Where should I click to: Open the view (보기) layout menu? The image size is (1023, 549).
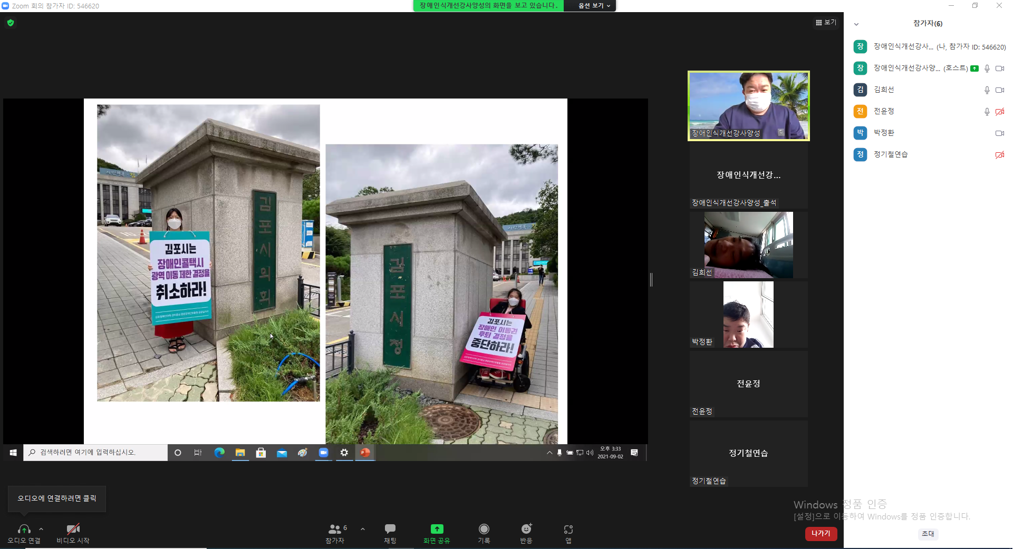(826, 22)
